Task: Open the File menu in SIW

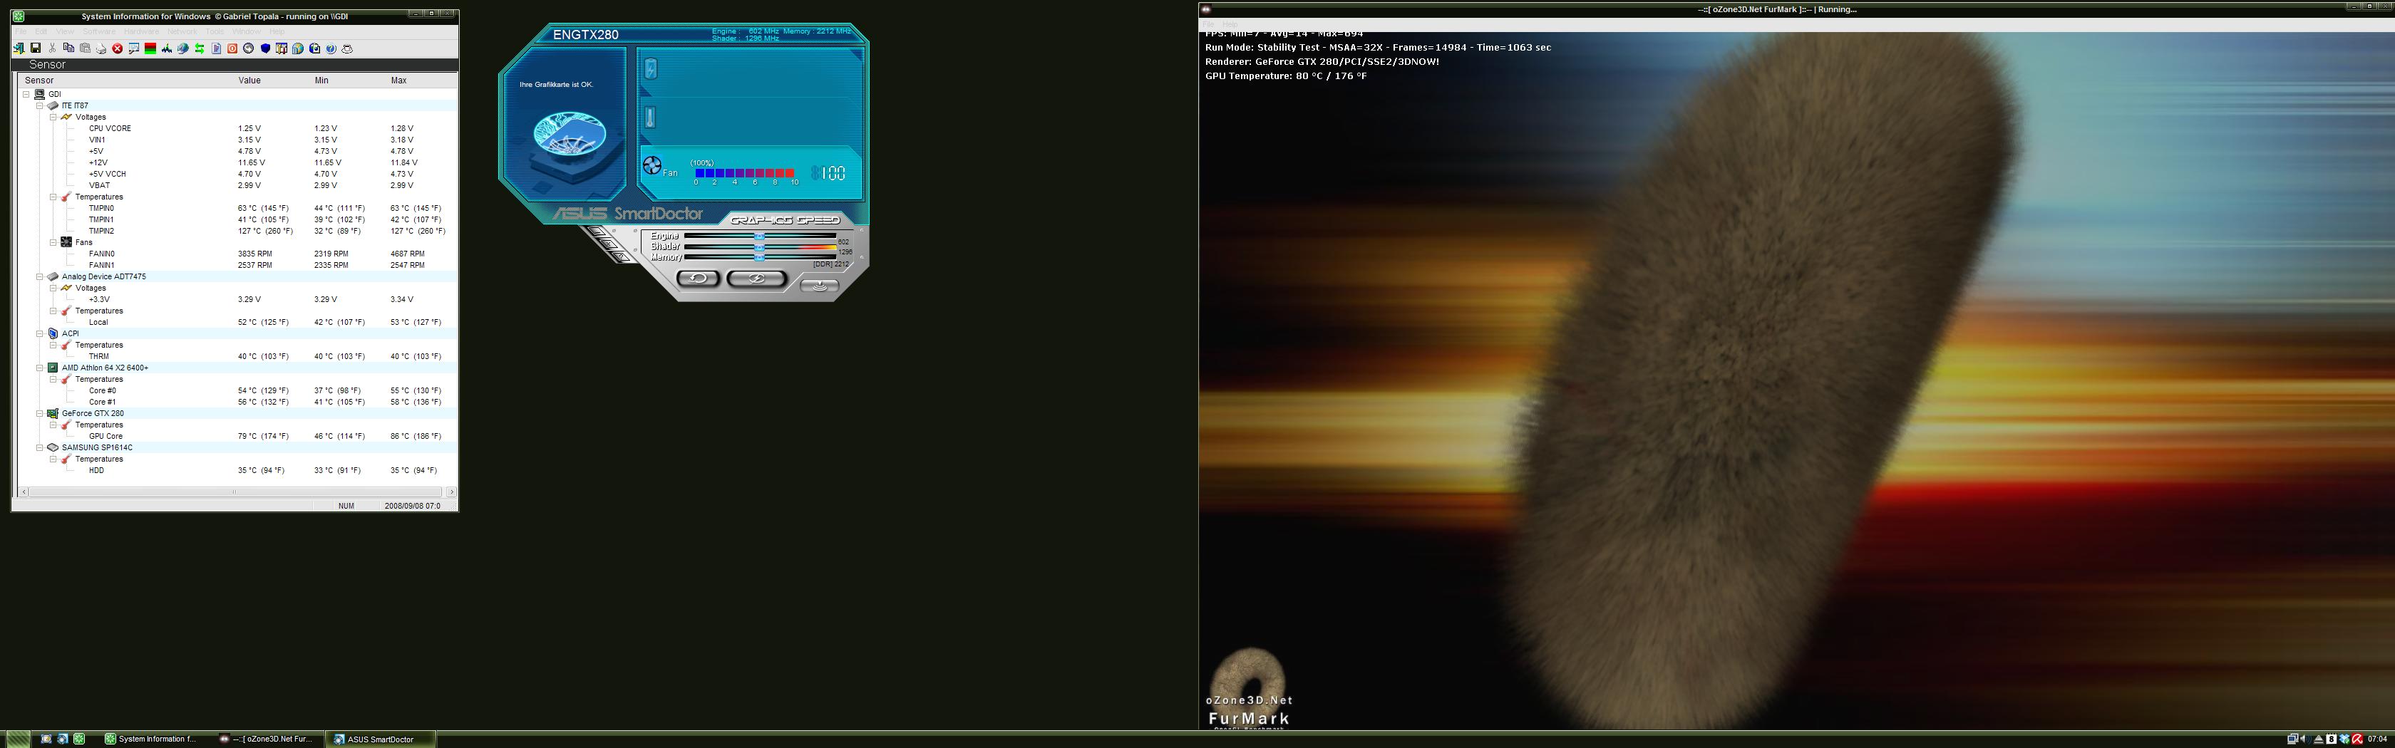Action: (x=21, y=31)
